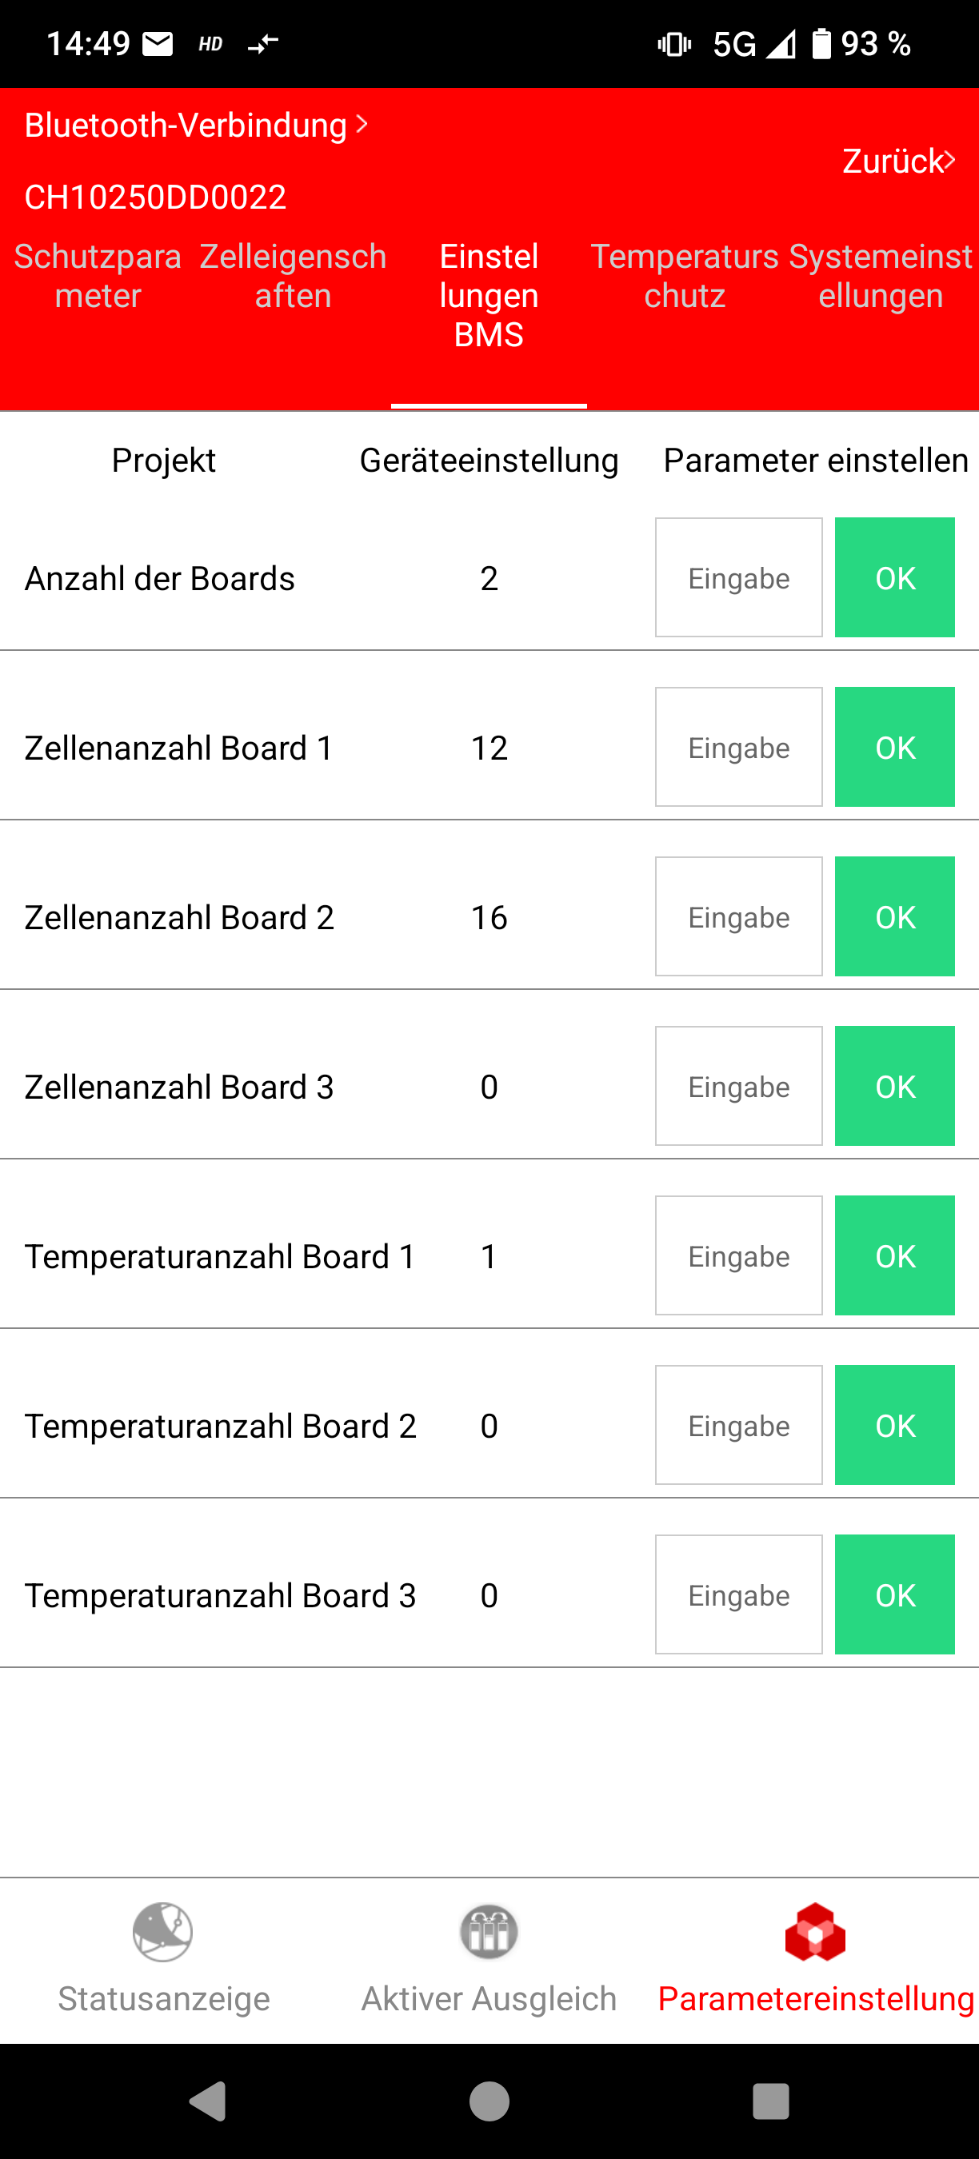
Task: Select the Einstellungen BMS tab
Action: tap(489, 295)
